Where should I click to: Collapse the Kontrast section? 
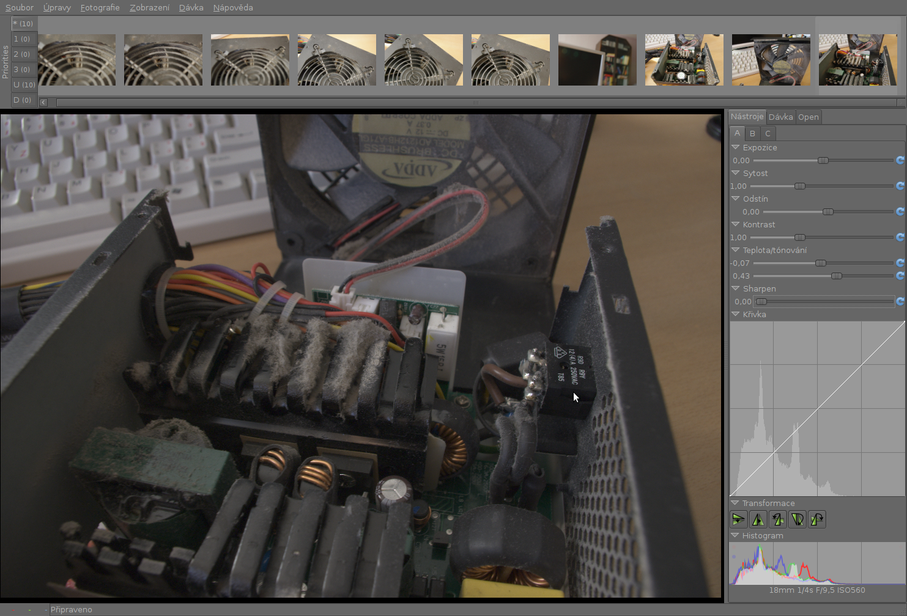[736, 224]
